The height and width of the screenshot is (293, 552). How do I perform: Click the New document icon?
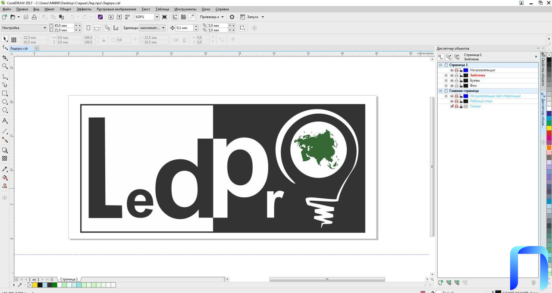[x=4, y=17]
